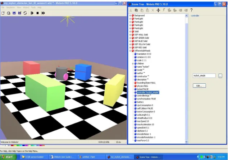Viewport: 228px width, 160px height.
Task: Expand the DEF RED Solid node
Action: pyautogui.click(x=130, y=48)
